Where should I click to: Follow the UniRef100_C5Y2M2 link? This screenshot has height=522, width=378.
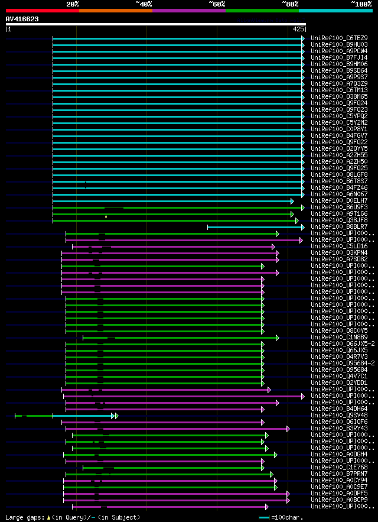339,122
